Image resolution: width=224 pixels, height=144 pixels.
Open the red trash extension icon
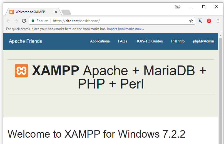[209, 21]
